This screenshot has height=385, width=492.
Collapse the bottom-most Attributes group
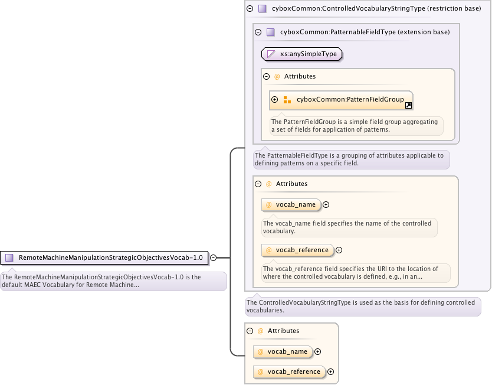click(x=250, y=331)
